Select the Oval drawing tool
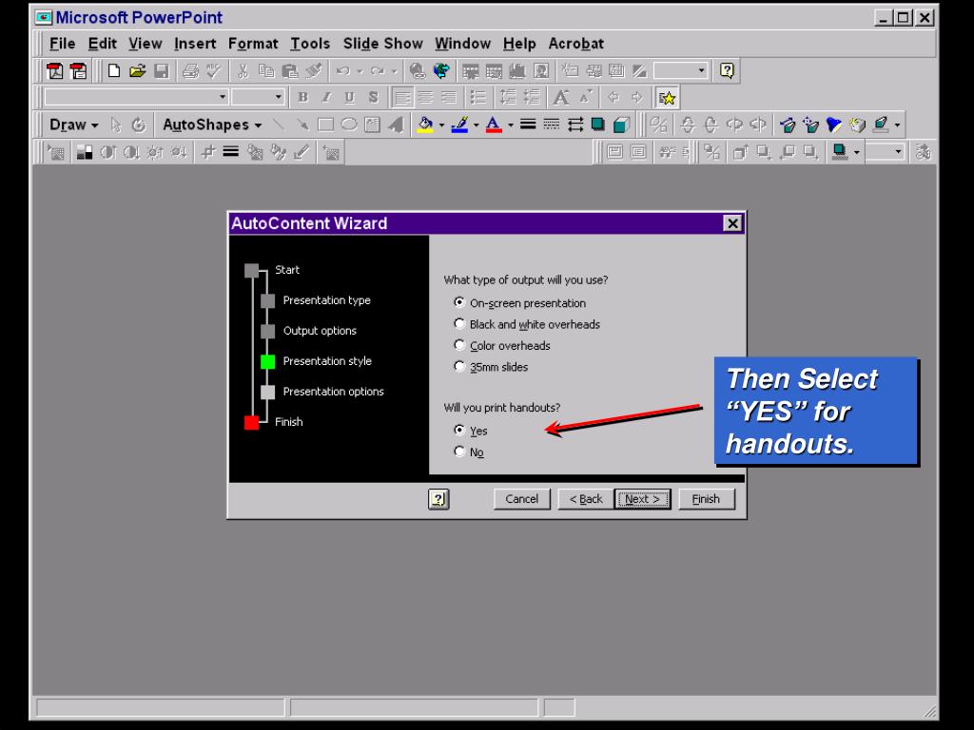 click(349, 125)
